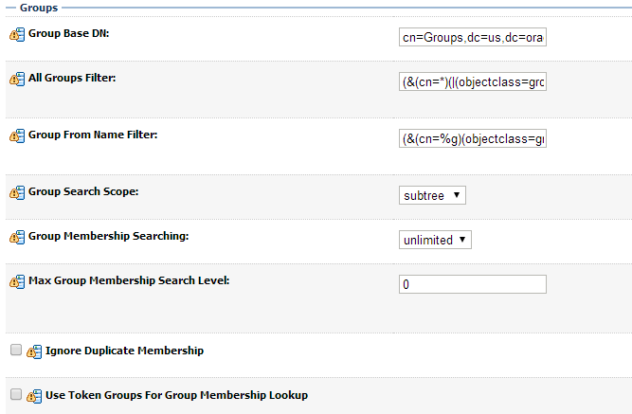The image size is (632, 414).
Task: Click the icon beside Ignore Duplicate Membership
Action: click(x=34, y=352)
